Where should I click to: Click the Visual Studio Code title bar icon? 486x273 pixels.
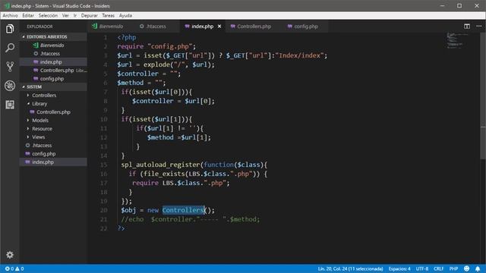tap(7, 5)
